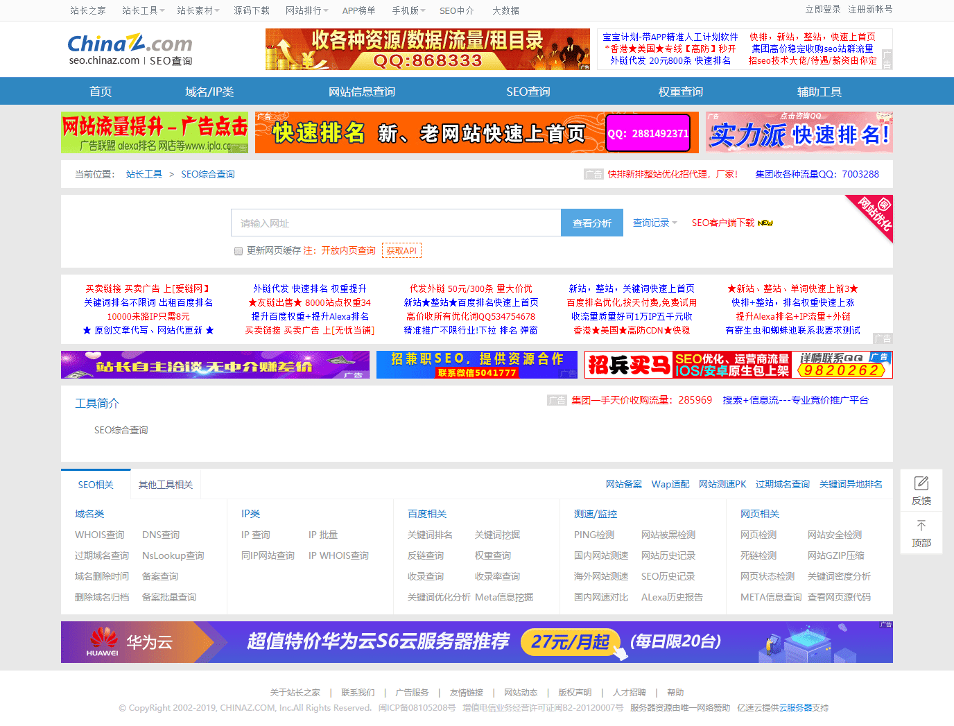The height and width of the screenshot is (726, 954).
Task: Open the 手机版 dropdown in the top bar
Action: point(408,10)
